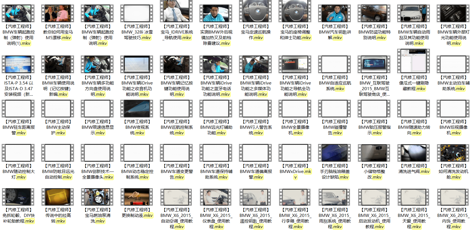Select the BMW夜视系统.mkv video thumbnail
Screen dimensions: 472x231
[137, 108]
